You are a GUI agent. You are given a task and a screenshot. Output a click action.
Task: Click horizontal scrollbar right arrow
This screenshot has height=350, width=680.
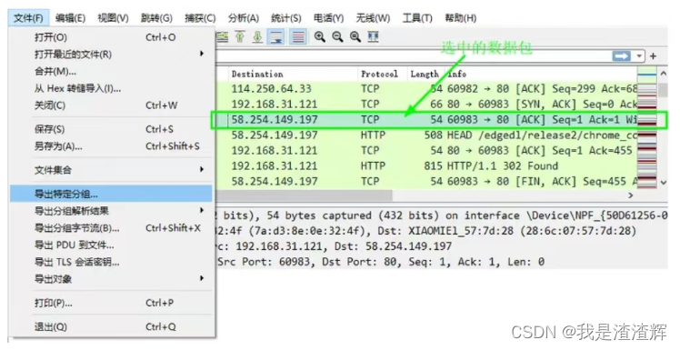click(631, 195)
